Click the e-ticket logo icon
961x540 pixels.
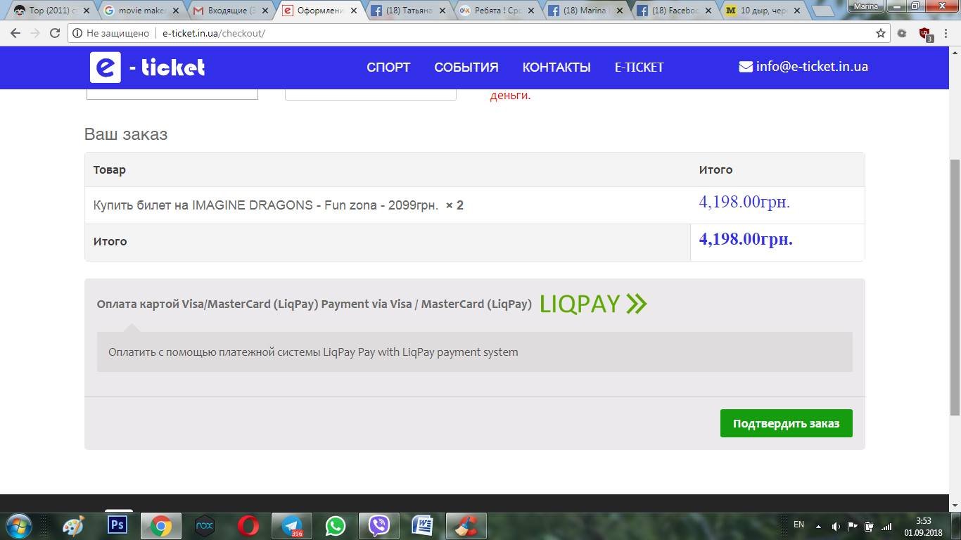click(x=106, y=67)
